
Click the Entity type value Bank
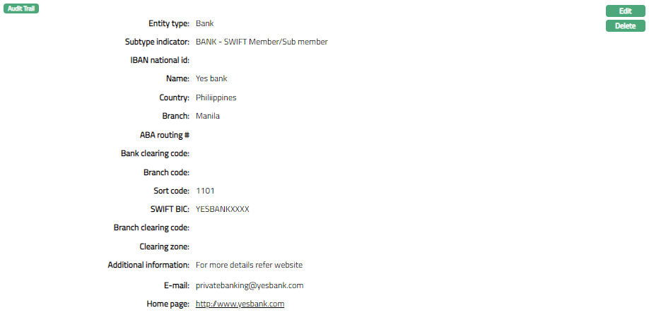tap(205, 23)
